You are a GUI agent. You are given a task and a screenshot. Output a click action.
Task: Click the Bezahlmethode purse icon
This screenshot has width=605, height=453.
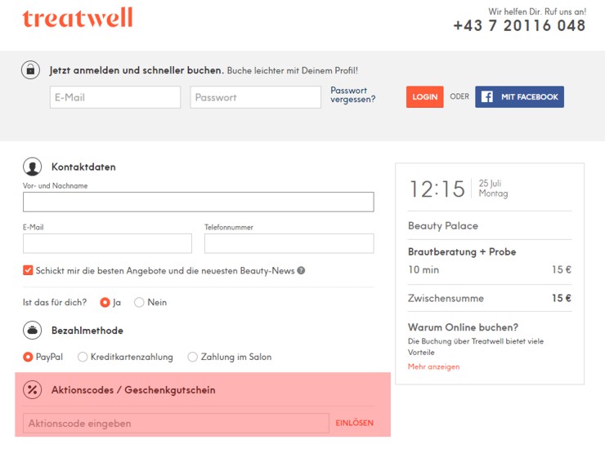[33, 331]
